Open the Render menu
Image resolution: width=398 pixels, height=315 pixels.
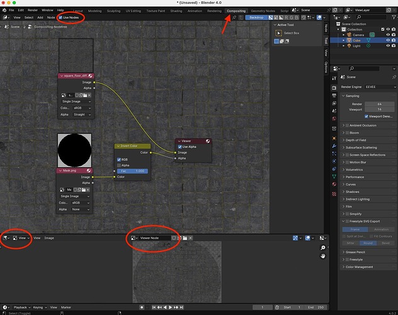click(x=33, y=10)
